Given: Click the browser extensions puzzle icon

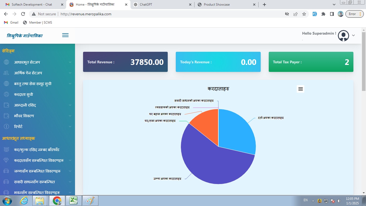Looking at the screenshot, I should click(x=323, y=14).
